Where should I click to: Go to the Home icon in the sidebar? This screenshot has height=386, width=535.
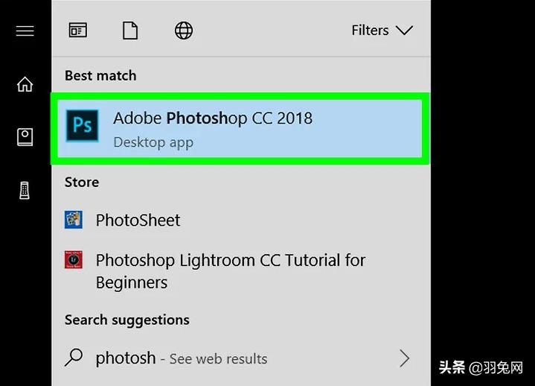point(25,84)
